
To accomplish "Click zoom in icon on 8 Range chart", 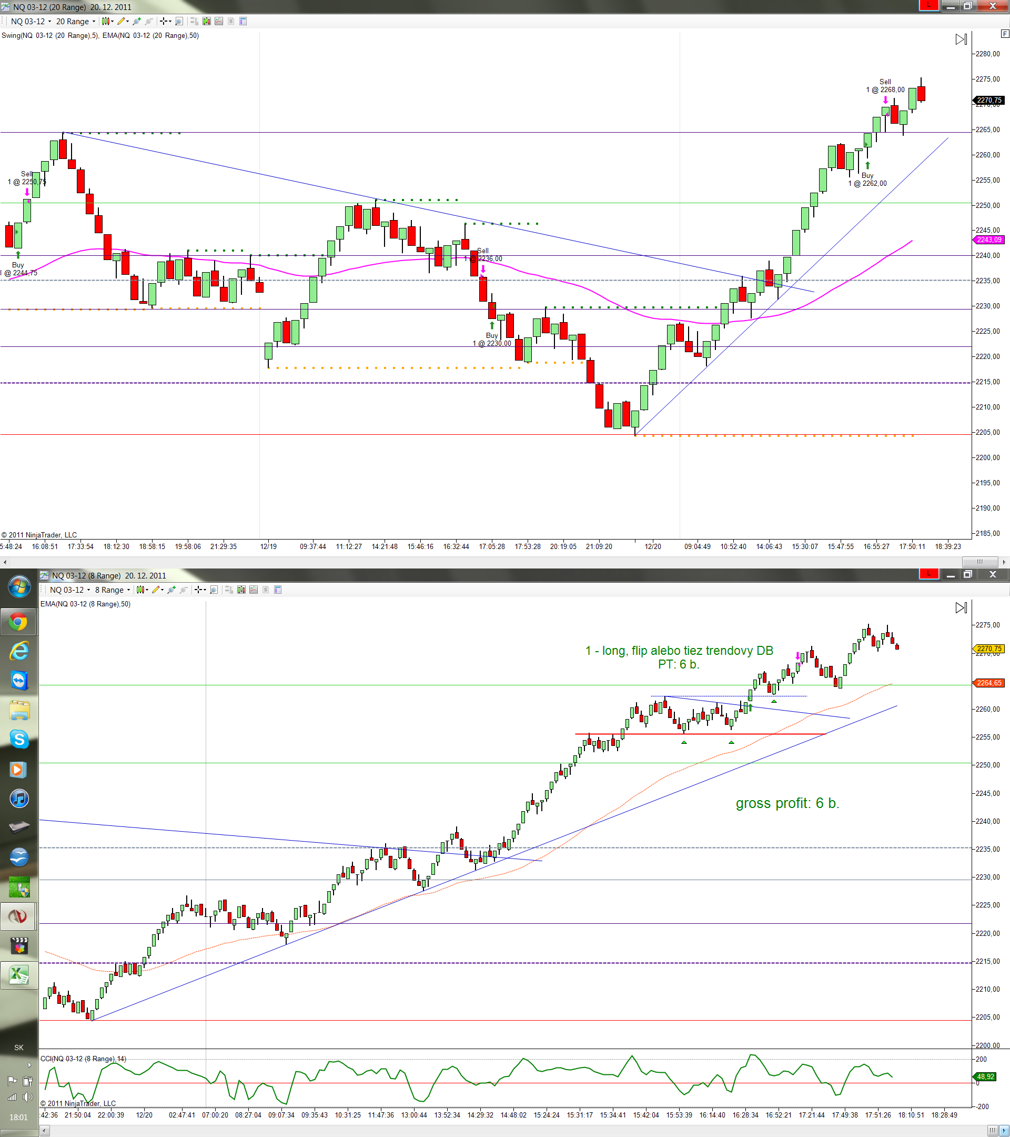I will [171, 590].
